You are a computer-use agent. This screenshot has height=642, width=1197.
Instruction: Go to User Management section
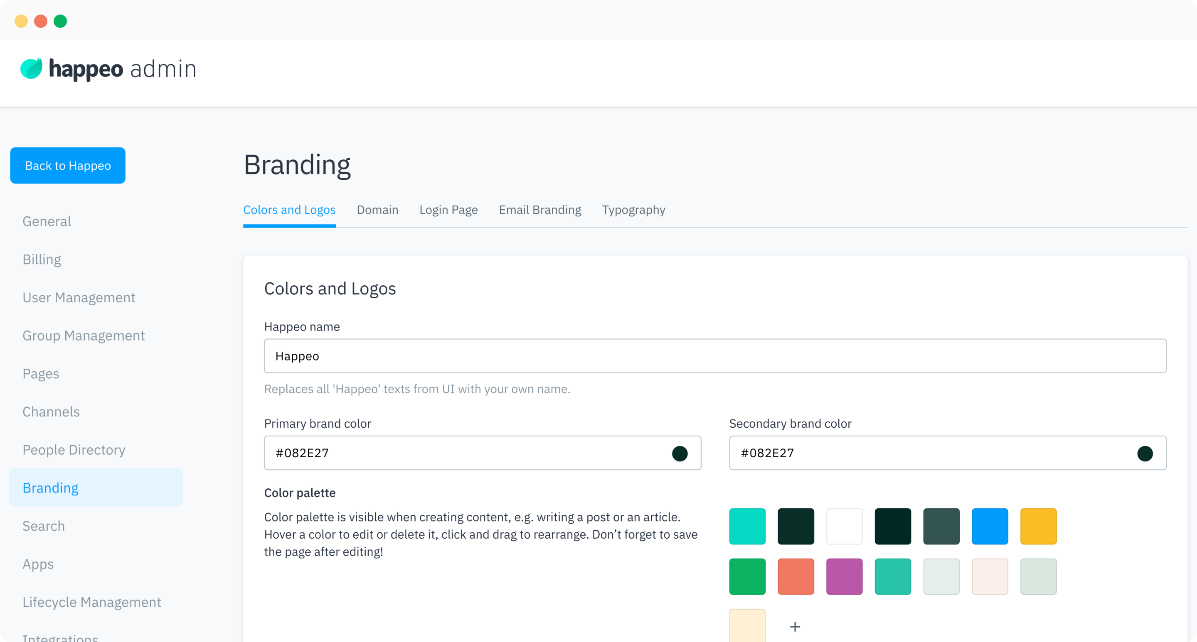[79, 298]
